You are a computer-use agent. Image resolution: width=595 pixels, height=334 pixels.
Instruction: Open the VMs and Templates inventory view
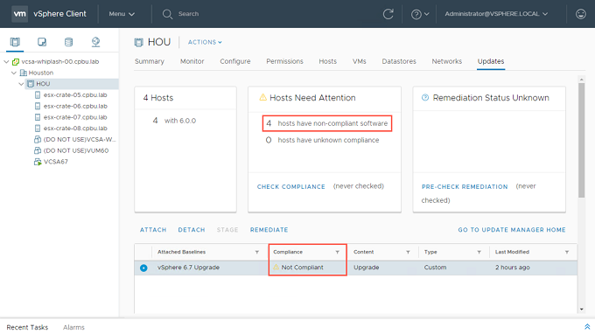pos(42,42)
